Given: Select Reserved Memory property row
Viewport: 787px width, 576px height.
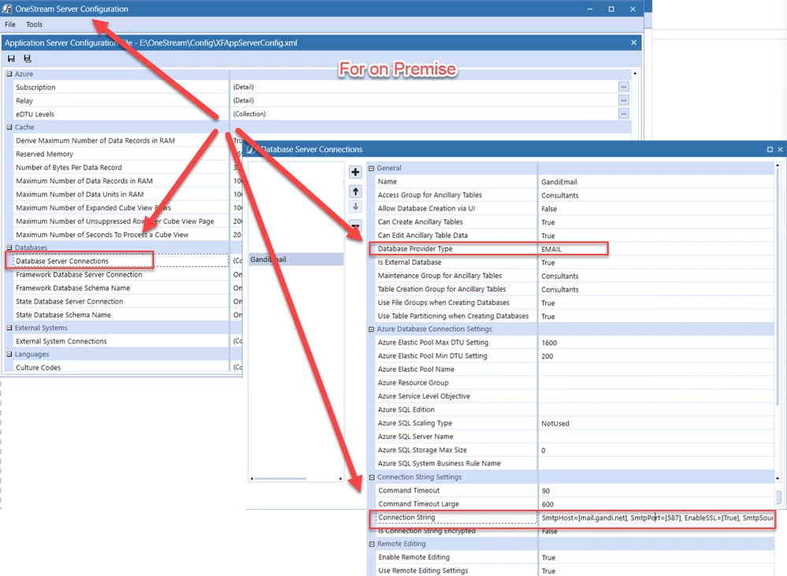Looking at the screenshot, I should pyautogui.click(x=121, y=154).
